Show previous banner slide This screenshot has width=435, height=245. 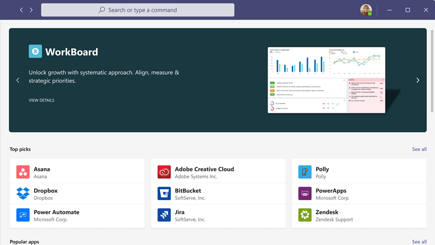[x=18, y=80]
